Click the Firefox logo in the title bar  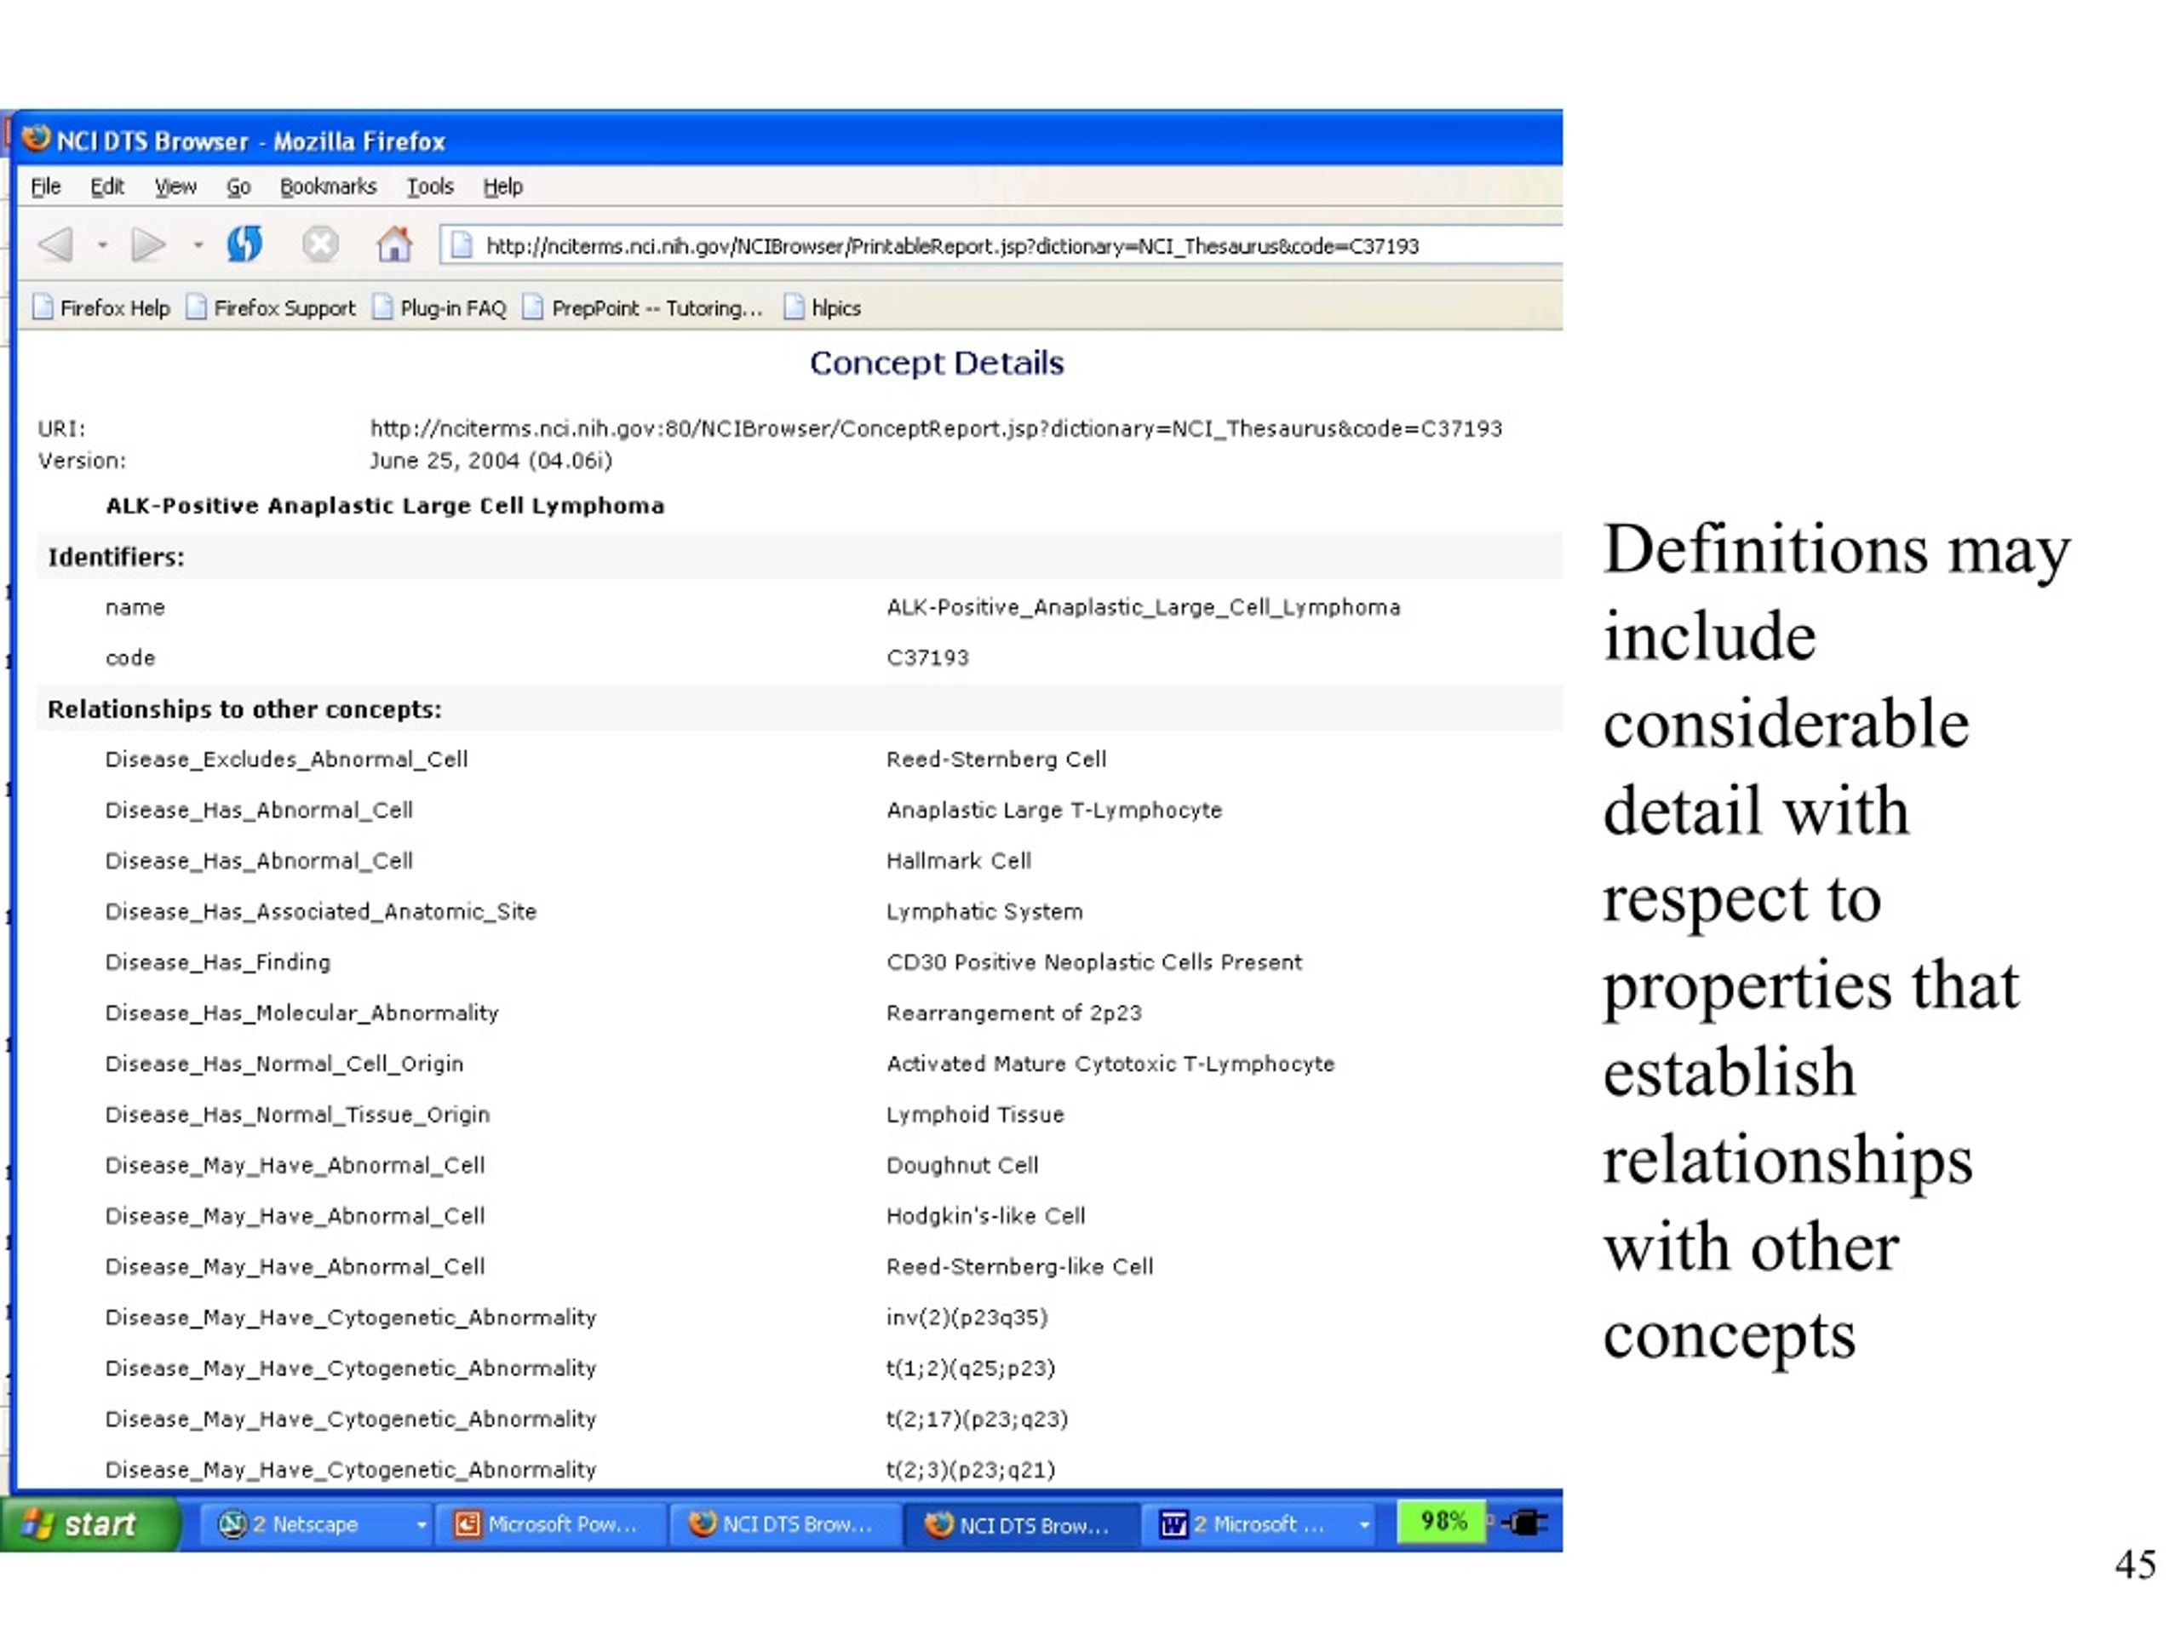[36, 139]
